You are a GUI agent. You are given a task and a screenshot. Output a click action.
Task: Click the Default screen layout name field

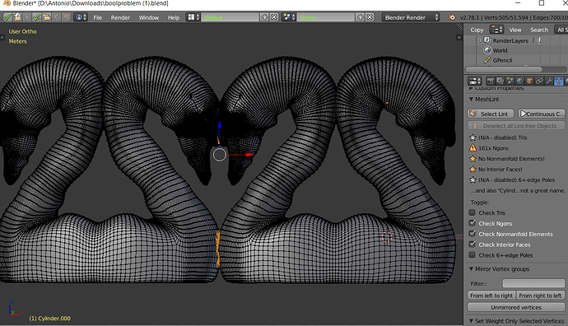coord(230,17)
